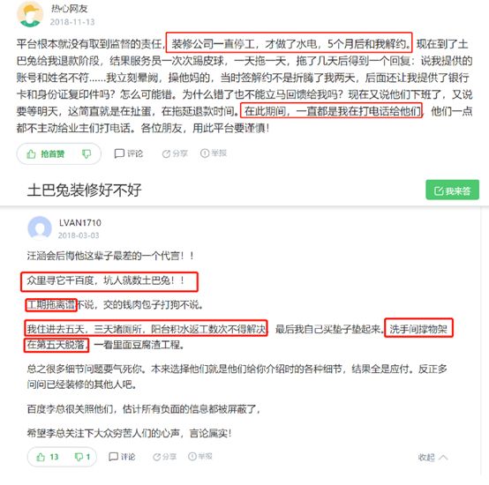Open the 热心网友 user avatar
This screenshot has width=489, height=485.
click(30, 14)
